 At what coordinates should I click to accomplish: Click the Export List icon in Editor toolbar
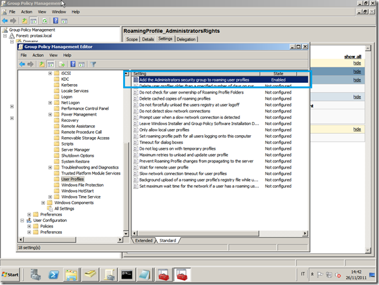(x=62, y=64)
